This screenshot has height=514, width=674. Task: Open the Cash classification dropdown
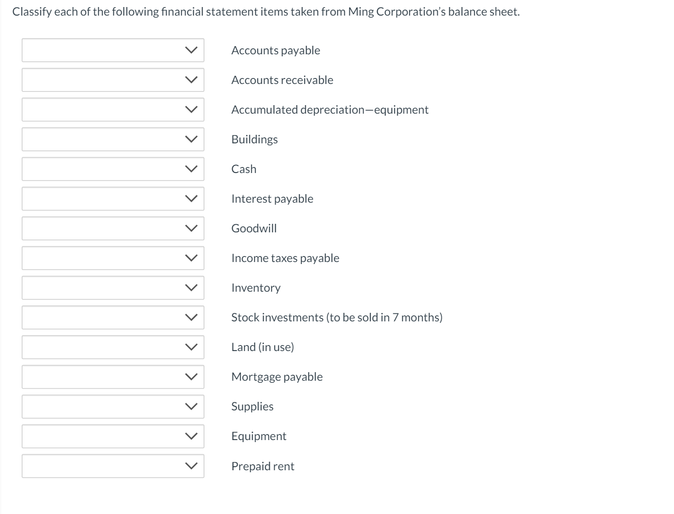(113, 169)
